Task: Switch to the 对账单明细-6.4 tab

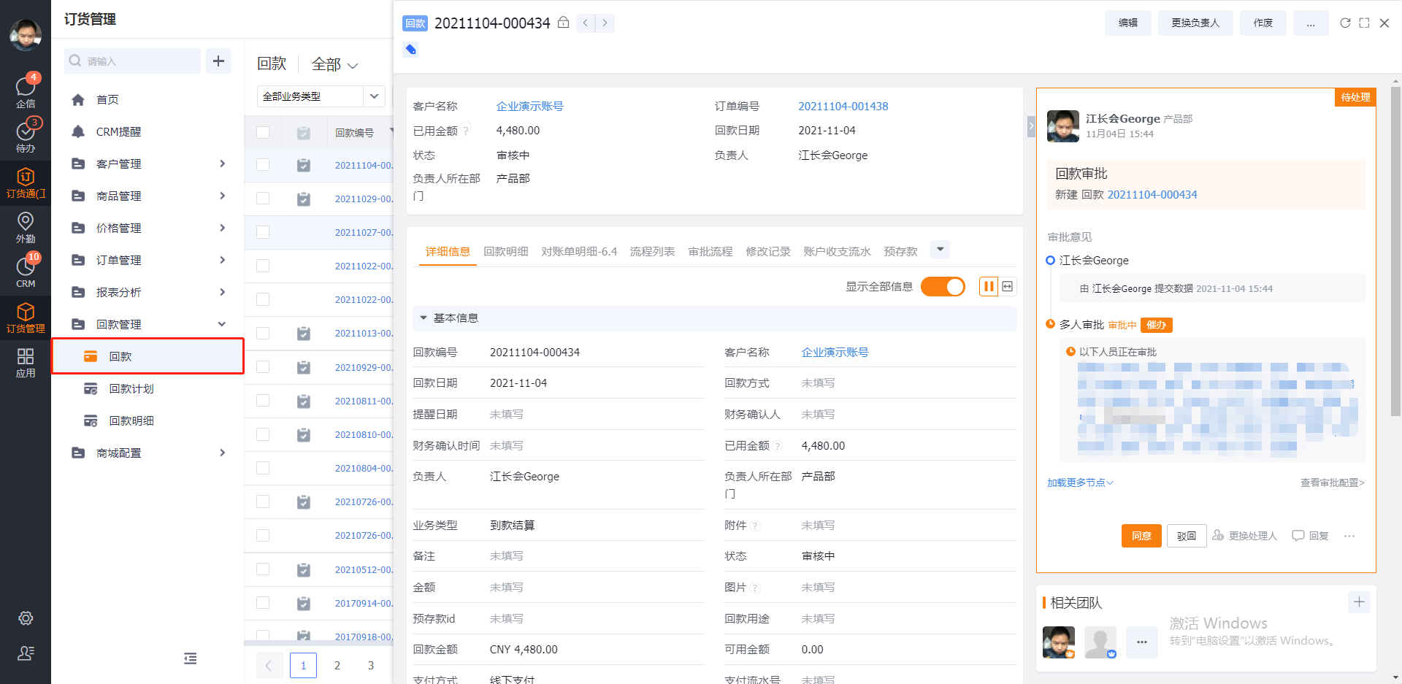Action: 578,251
